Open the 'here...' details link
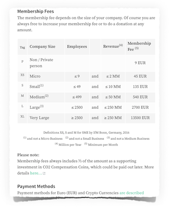 pos(36,173)
